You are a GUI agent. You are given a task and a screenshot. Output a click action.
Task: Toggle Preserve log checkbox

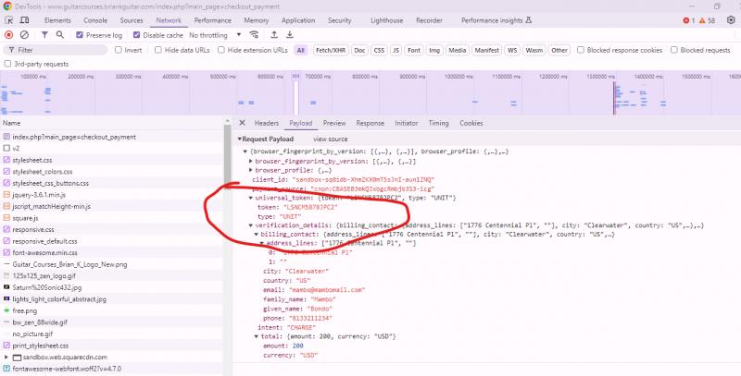(x=80, y=35)
